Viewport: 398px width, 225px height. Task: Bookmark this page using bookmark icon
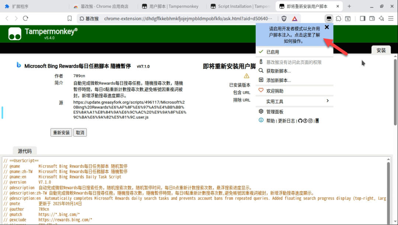click(x=70, y=18)
